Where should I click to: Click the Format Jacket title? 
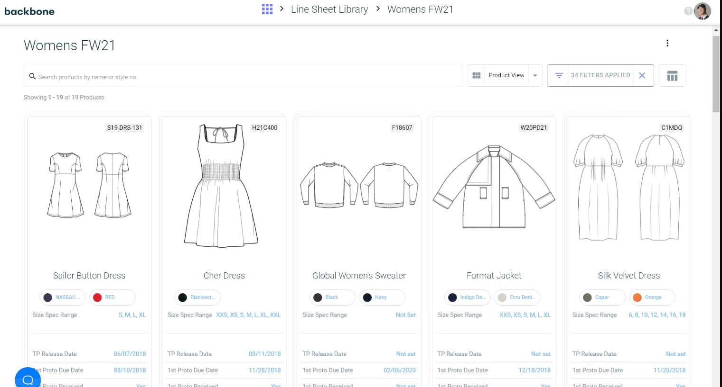(x=494, y=276)
